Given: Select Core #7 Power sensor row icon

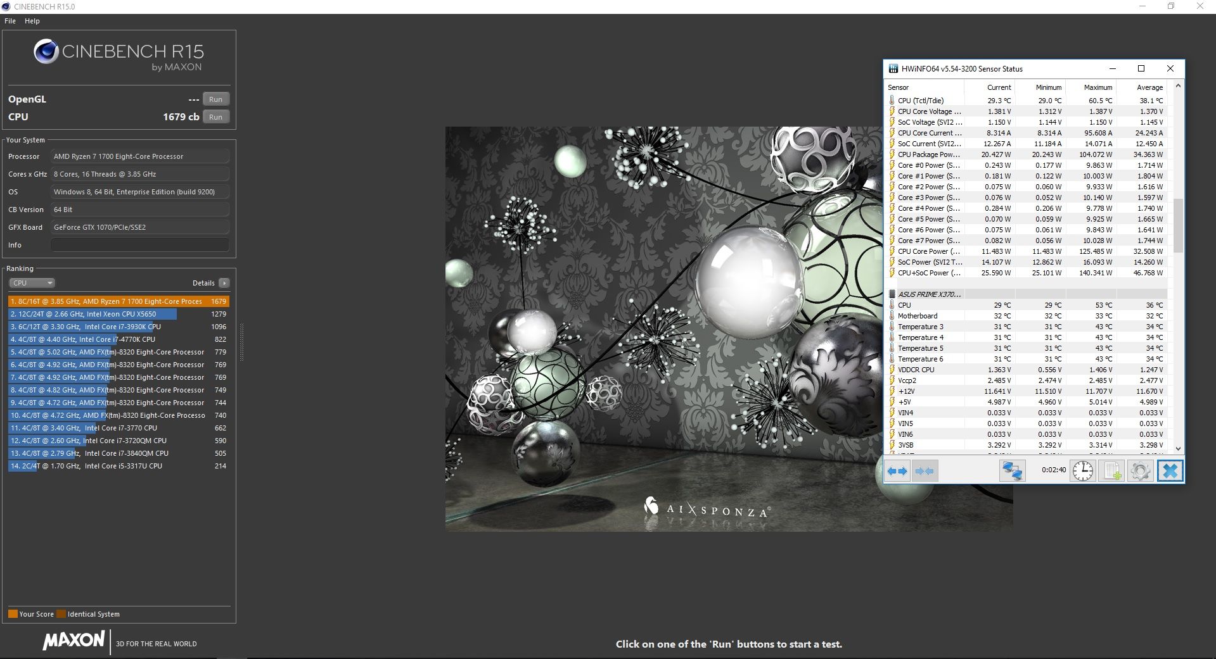Looking at the screenshot, I should (892, 241).
